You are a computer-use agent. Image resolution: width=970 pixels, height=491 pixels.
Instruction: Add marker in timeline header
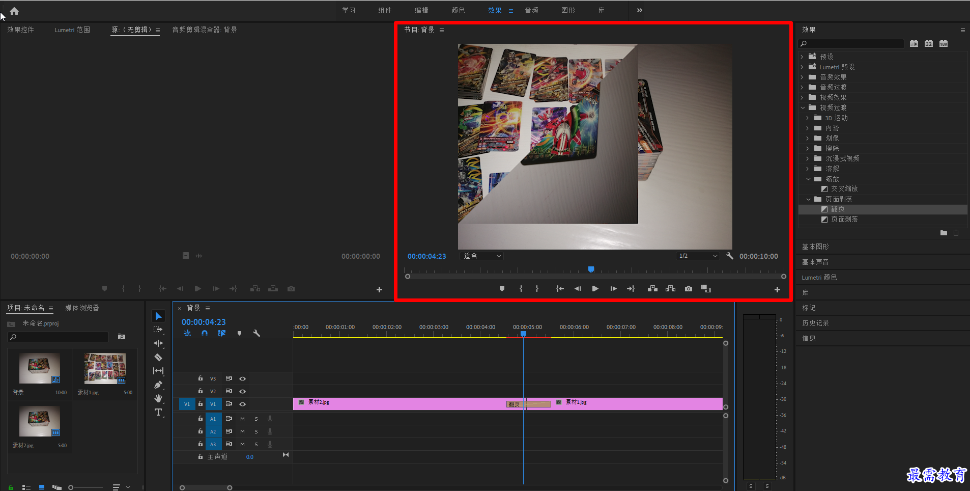pyautogui.click(x=239, y=333)
